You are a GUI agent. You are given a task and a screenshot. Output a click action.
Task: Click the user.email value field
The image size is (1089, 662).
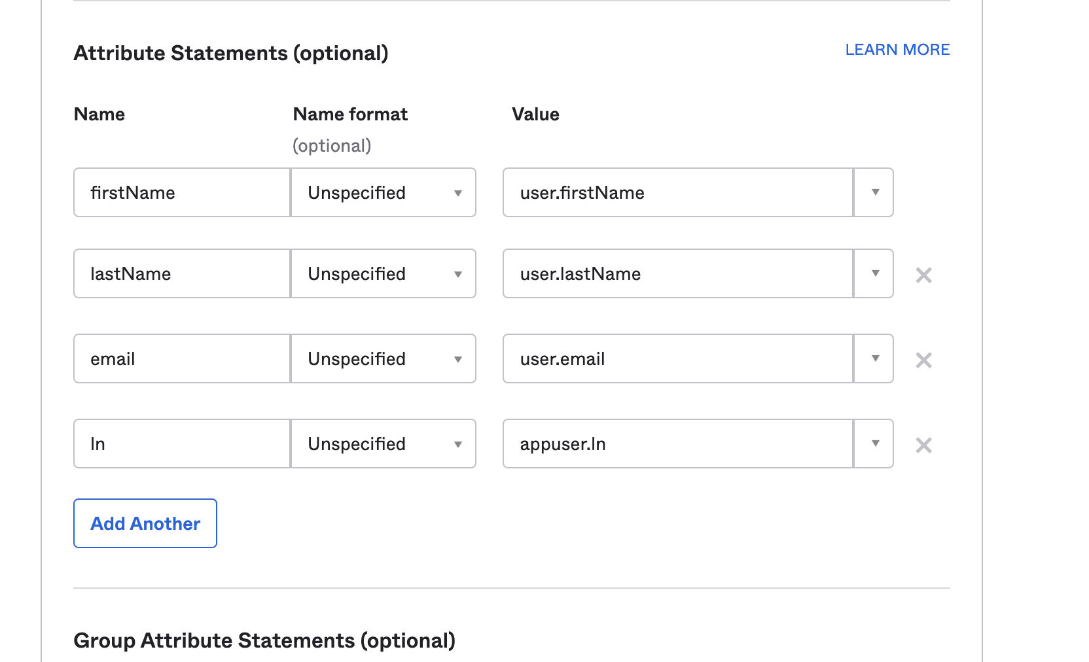click(x=677, y=358)
